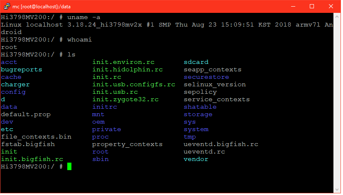Click the 'bugreports' directory entry
The width and height of the screenshot is (343, 195).
click(22, 70)
